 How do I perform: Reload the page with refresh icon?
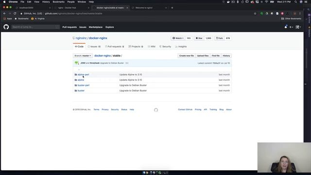15,14
